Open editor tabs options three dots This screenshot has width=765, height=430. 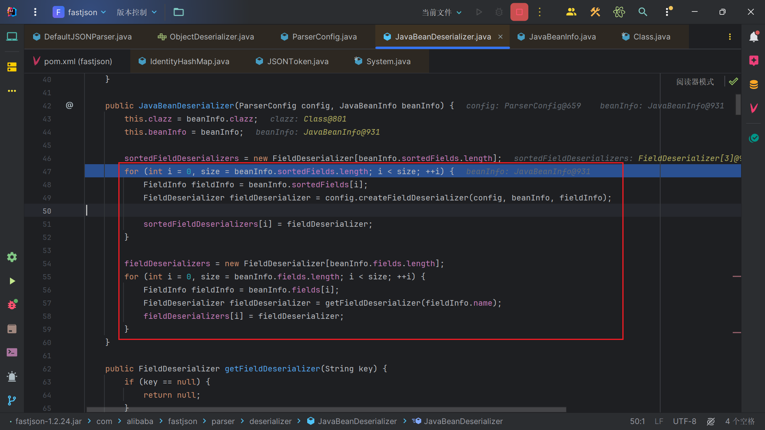(730, 37)
